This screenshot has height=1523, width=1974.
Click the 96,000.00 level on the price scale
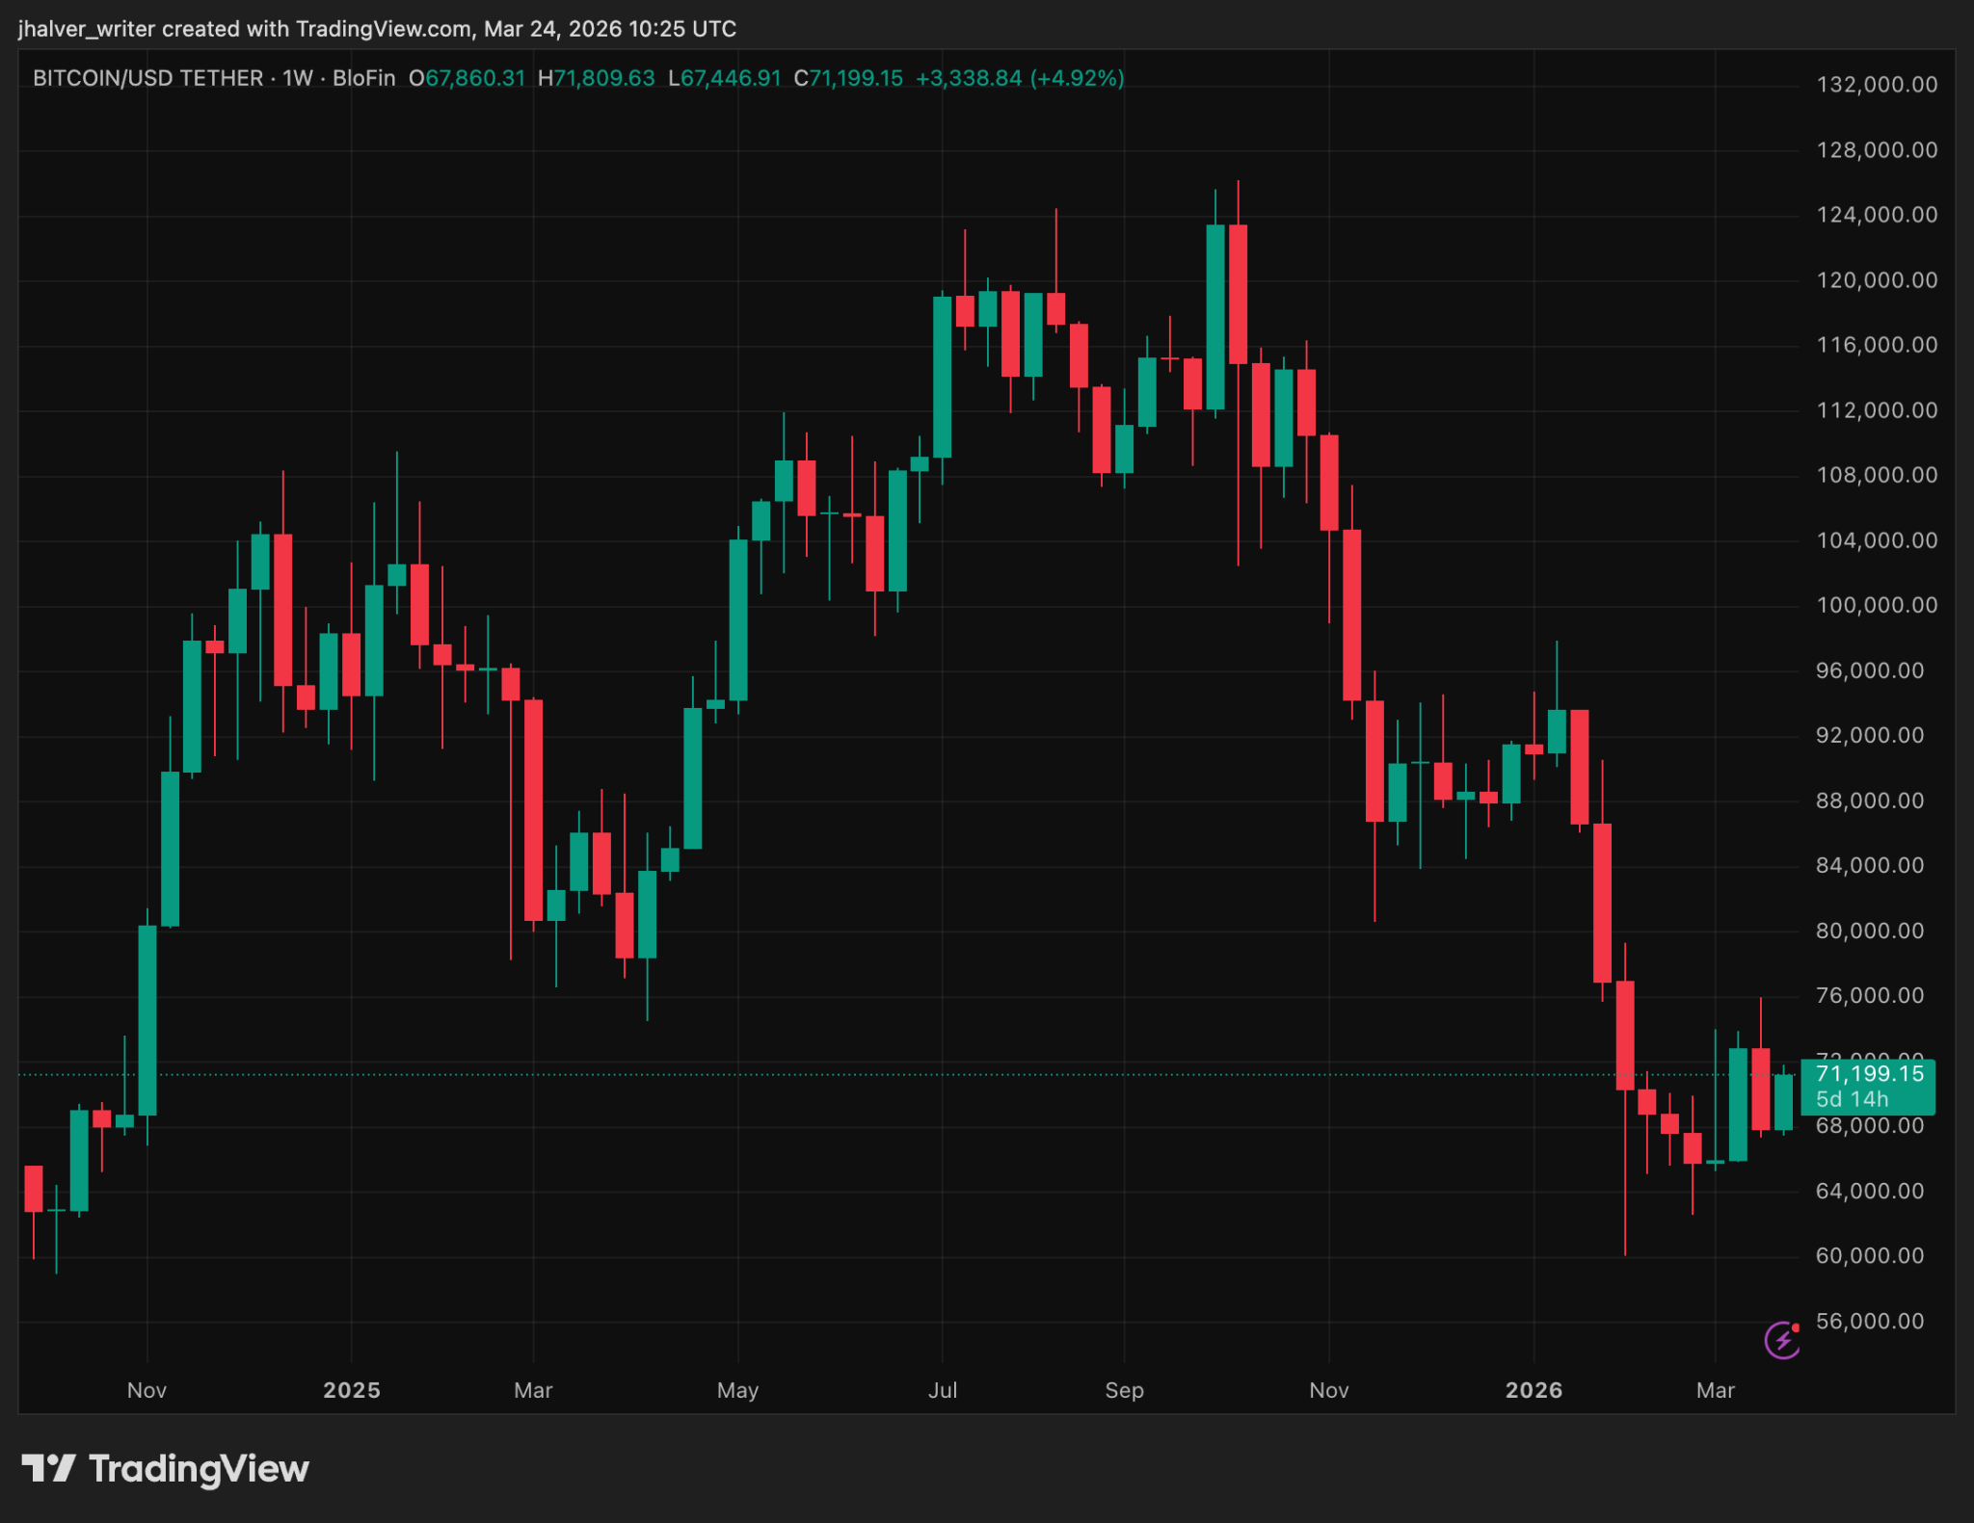1868,670
